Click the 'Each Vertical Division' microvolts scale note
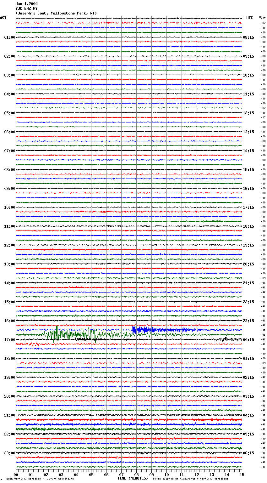The width and height of the screenshot is (267, 483). coord(40,479)
